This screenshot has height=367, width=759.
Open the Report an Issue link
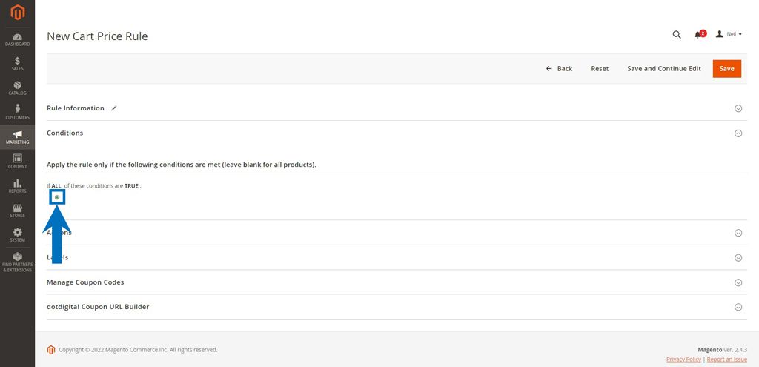pyautogui.click(x=727, y=360)
